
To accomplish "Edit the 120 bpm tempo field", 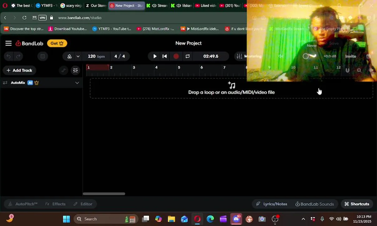I will (96, 56).
